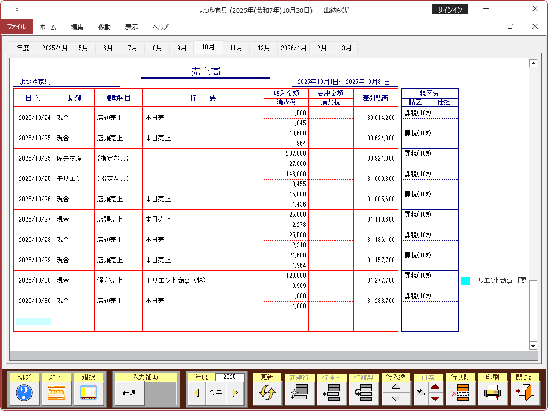Viewport: 548px width, 411px height.
Task: Click the 行複製 duplicate row icon
Action: point(363,393)
